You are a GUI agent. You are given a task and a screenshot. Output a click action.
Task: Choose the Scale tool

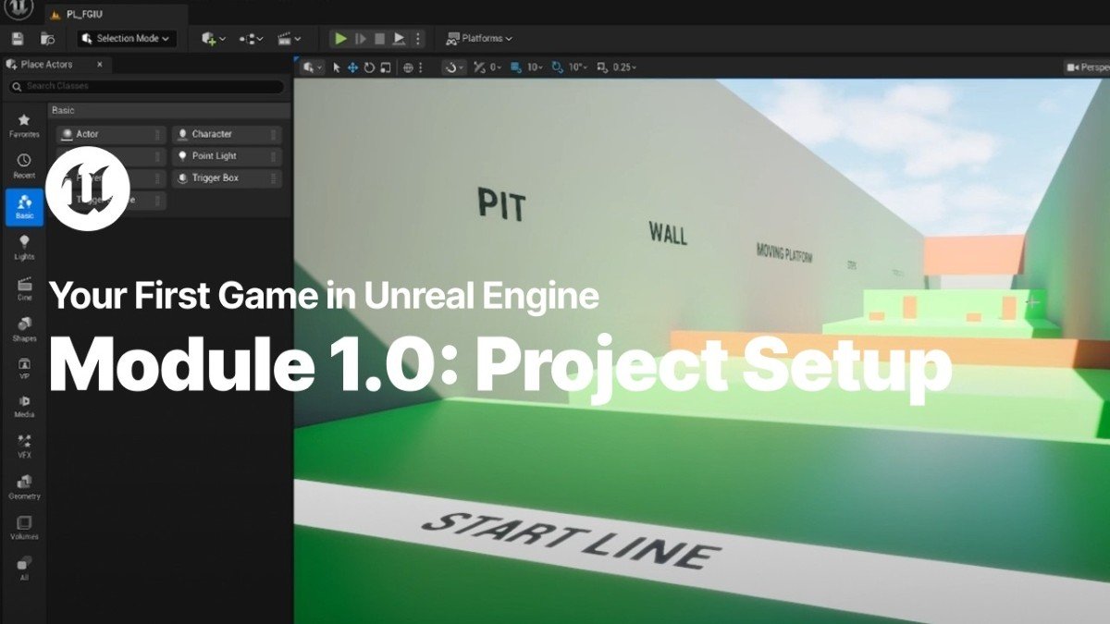point(385,67)
